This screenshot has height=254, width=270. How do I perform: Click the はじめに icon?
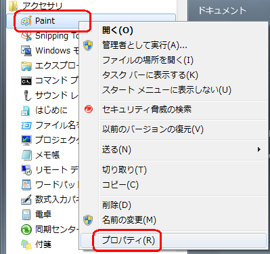tap(26, 110)
